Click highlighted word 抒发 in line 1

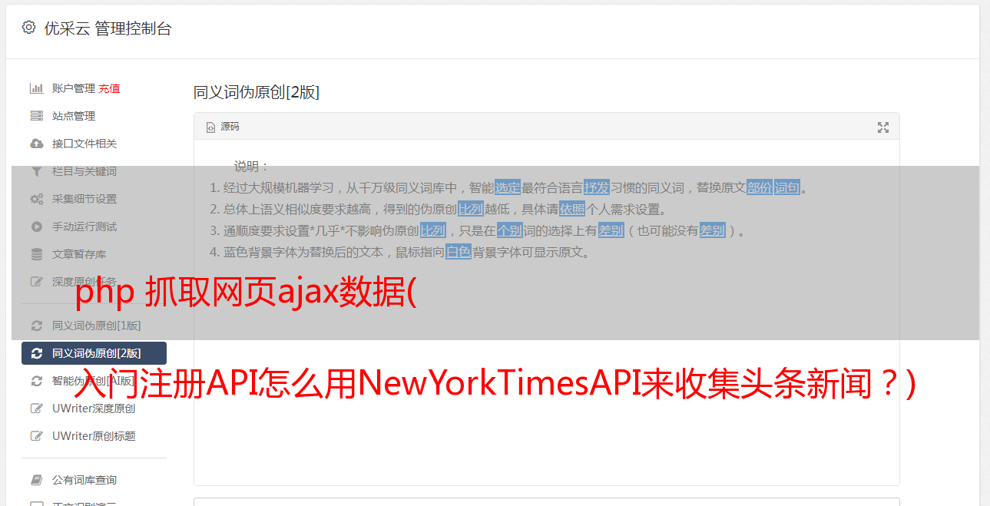click(x=597, y=187)
